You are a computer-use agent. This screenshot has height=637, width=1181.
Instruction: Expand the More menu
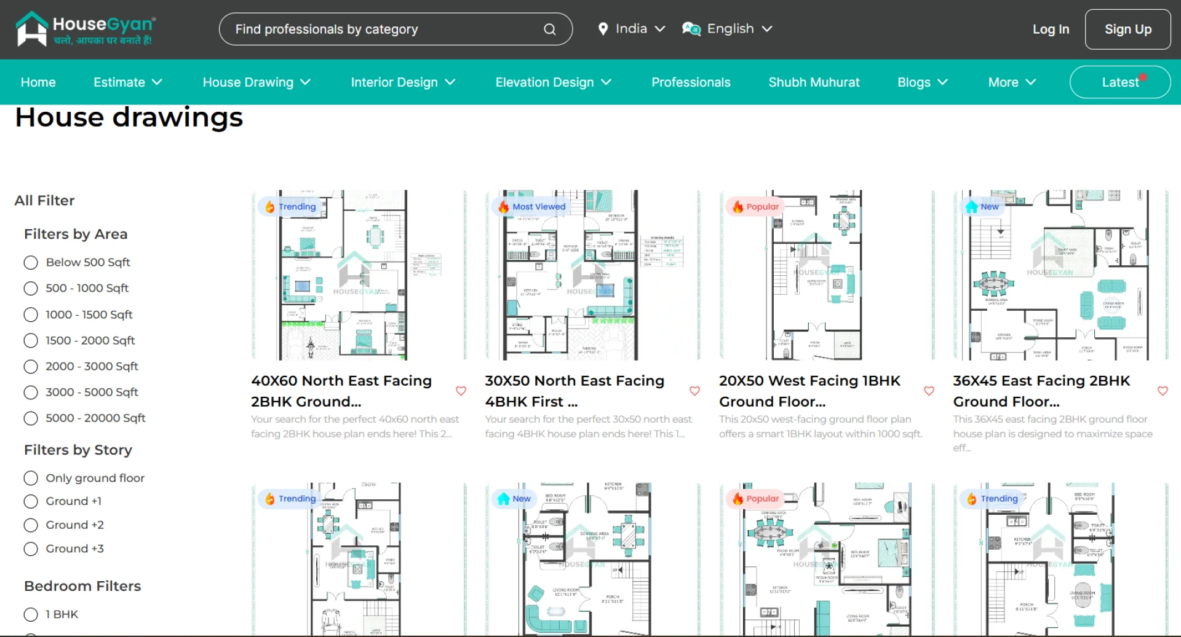[1012, 82]
